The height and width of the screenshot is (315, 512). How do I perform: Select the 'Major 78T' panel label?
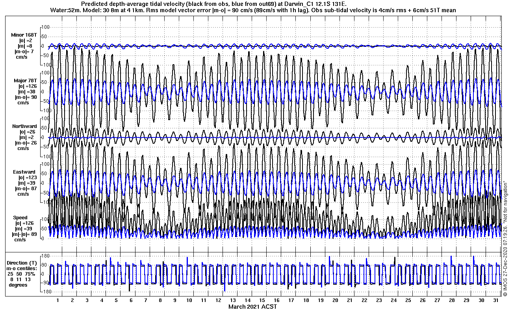point(25,81)
